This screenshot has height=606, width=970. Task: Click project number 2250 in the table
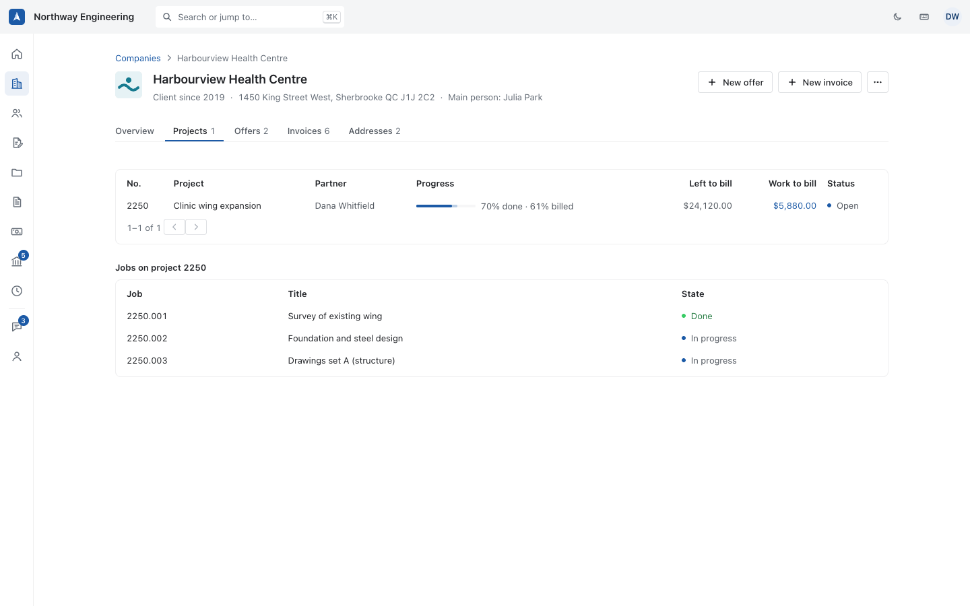[137, 206]
